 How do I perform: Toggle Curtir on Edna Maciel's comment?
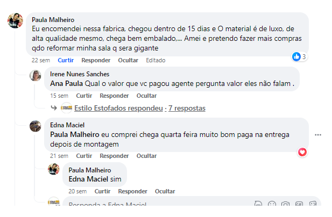(84, 156)
